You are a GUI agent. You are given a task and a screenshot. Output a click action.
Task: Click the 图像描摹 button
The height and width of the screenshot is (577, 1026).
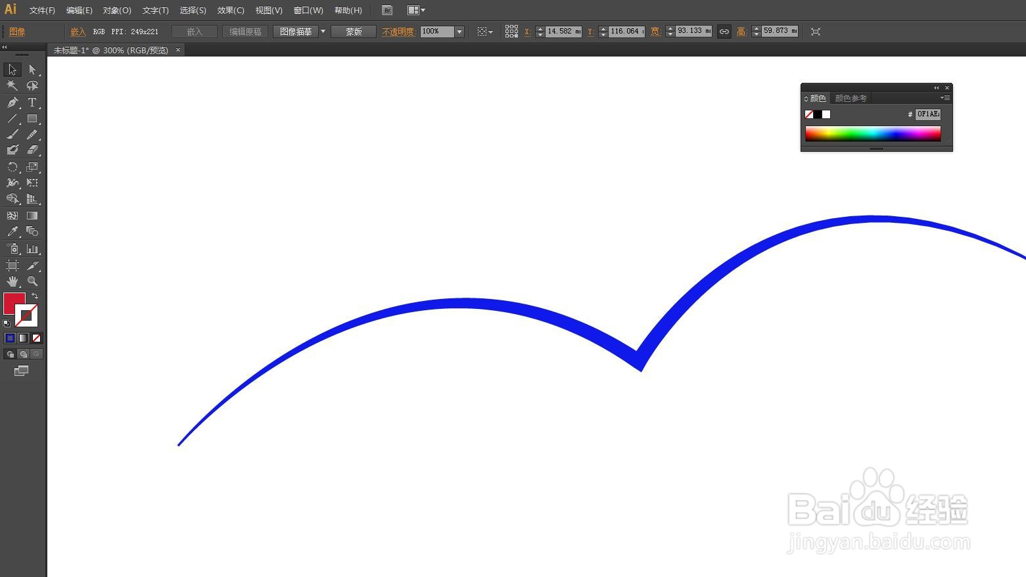tap(296, 32)
